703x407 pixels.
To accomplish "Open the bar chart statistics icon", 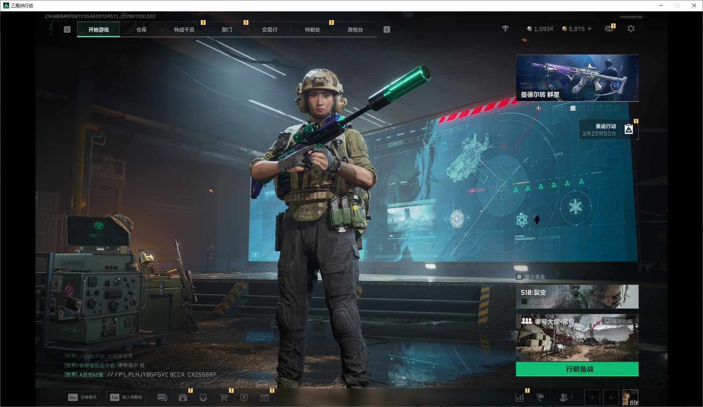I will click(519, 397).
